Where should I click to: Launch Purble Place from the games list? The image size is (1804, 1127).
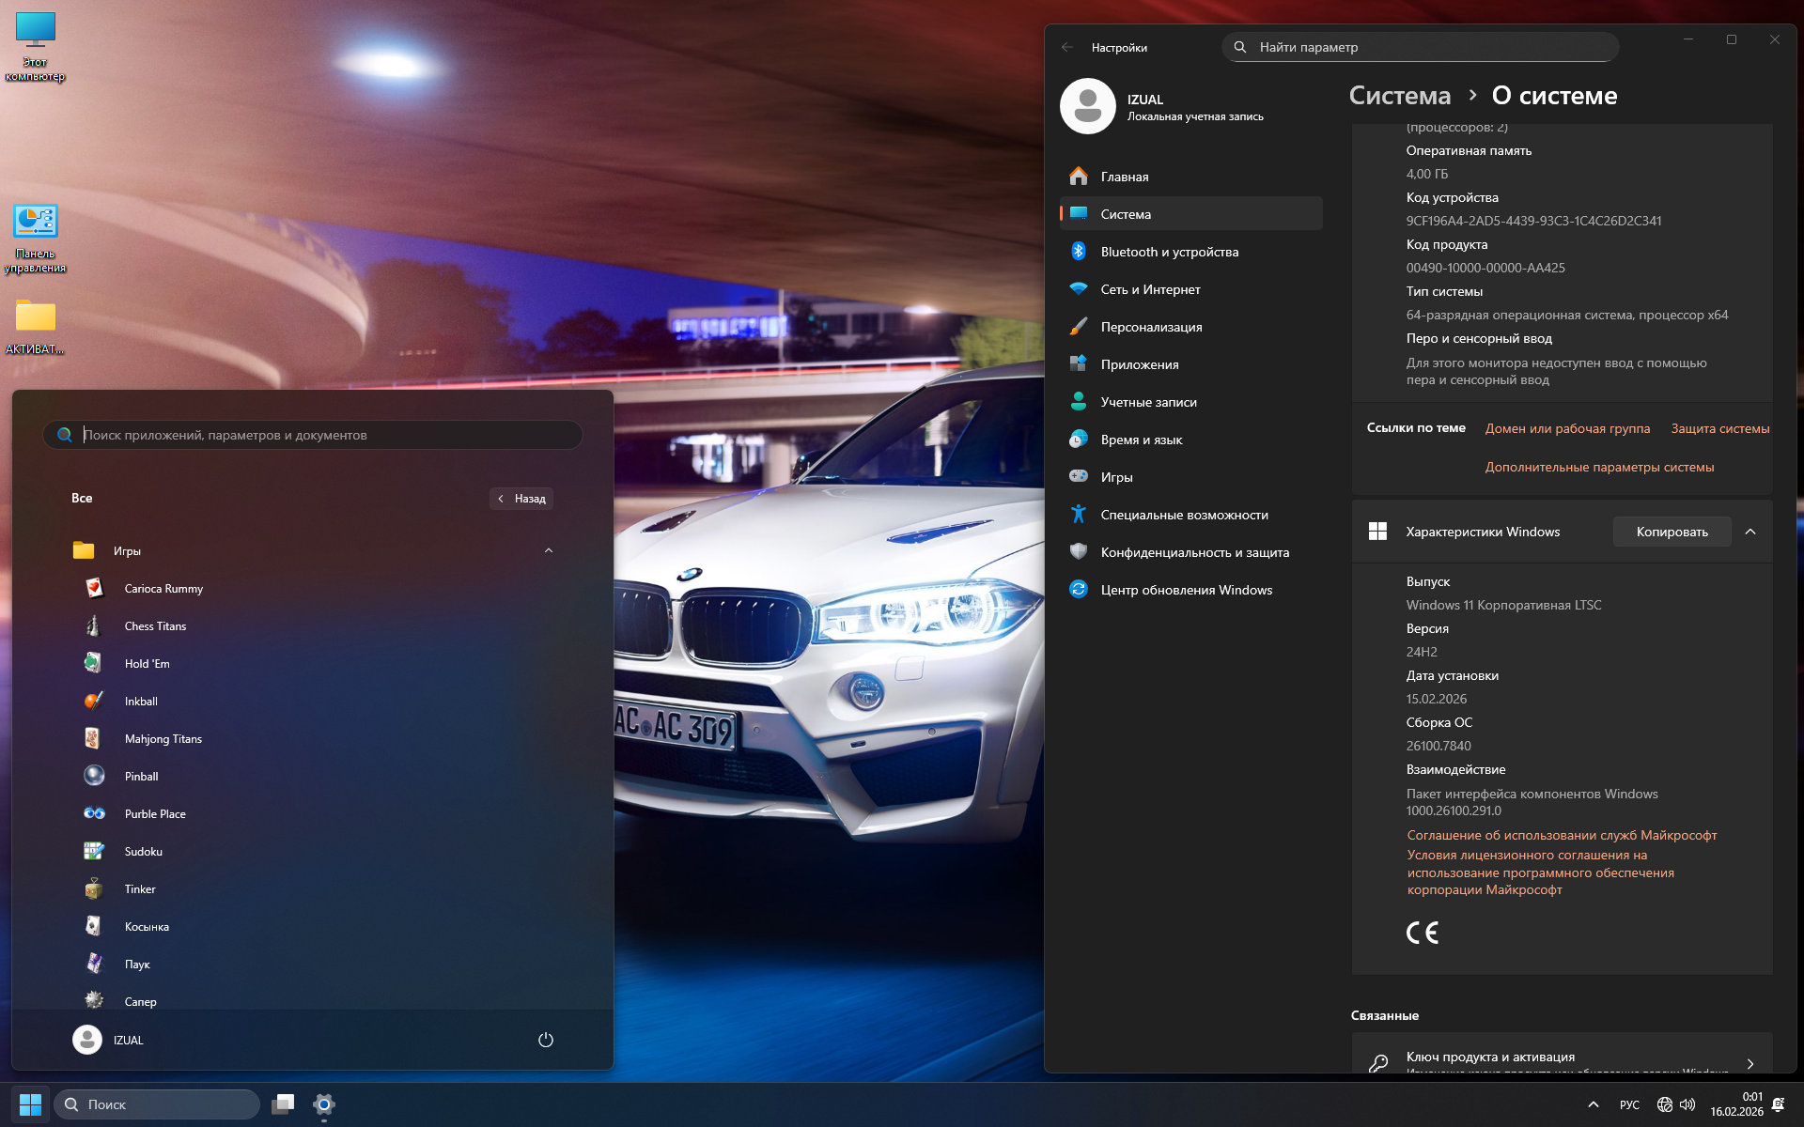[155, 814]
